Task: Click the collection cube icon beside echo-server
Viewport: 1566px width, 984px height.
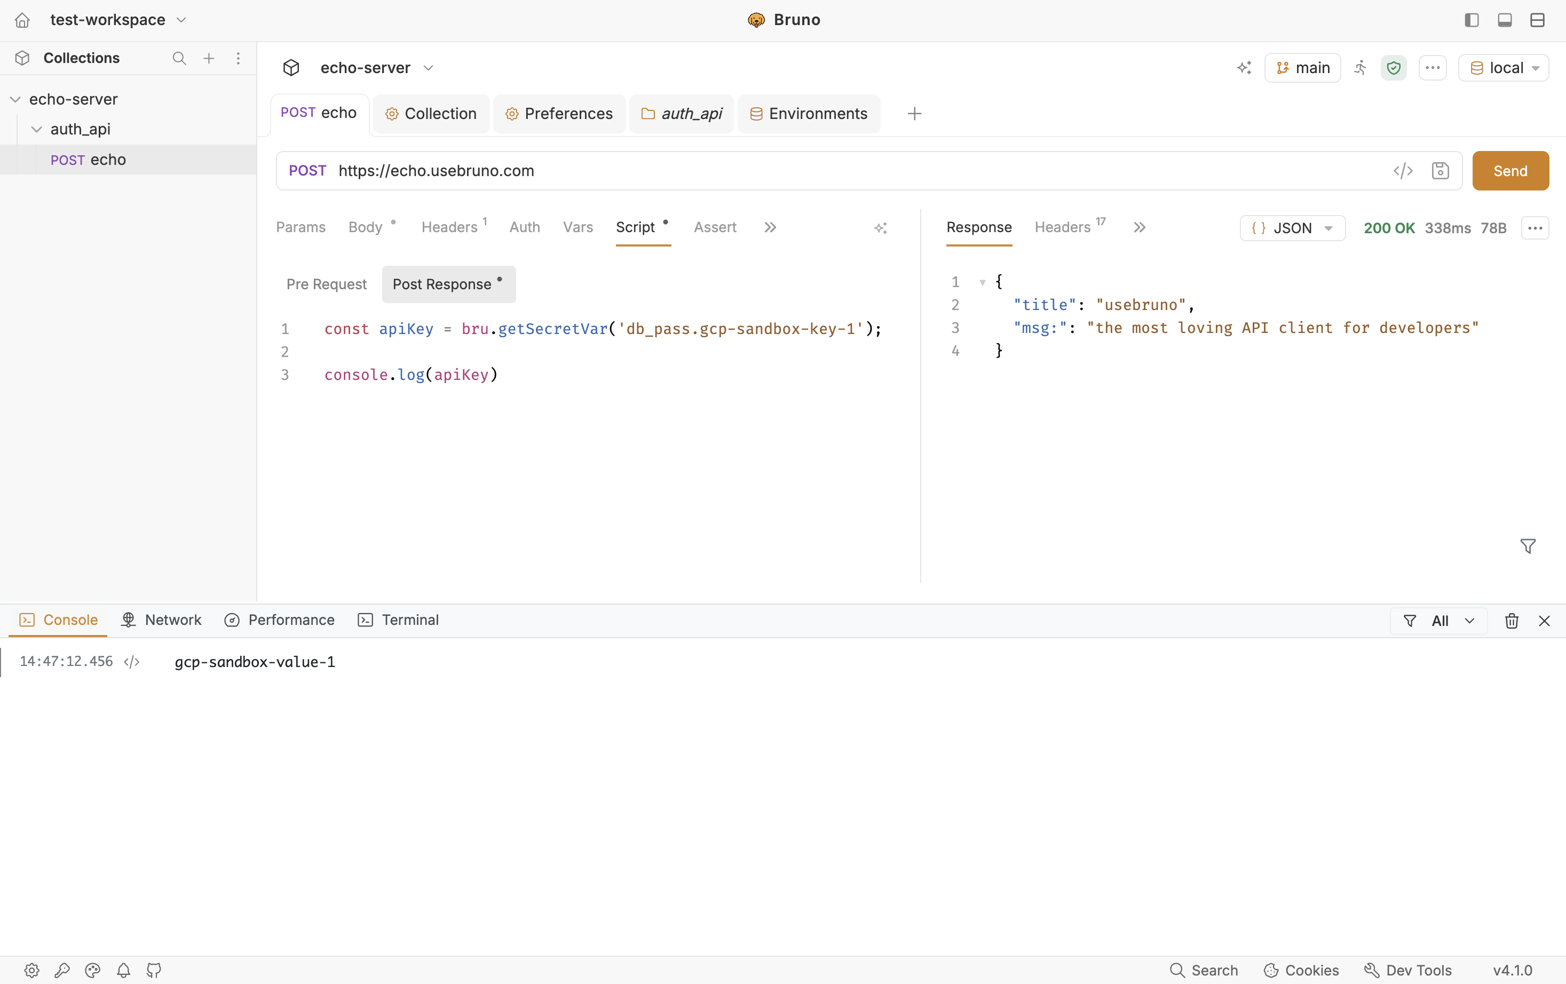Action: [291, 68]
